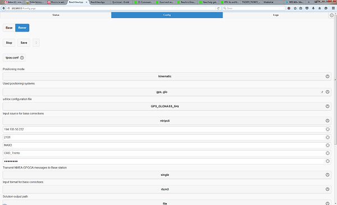Viewport: 337px width, 205px height.
Task: Switch to the Order history browser tab
Action: click(x=35, y=2)
